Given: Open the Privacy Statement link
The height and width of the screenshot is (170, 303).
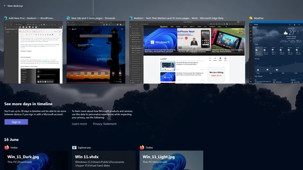Looking at the screenshot, I should 105,124.
